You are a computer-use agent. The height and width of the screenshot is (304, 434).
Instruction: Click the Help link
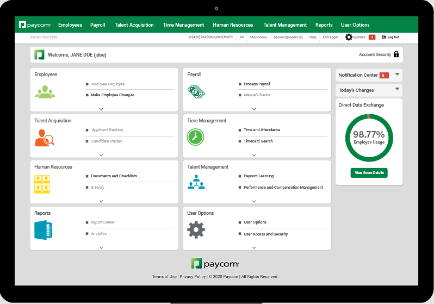313,37
